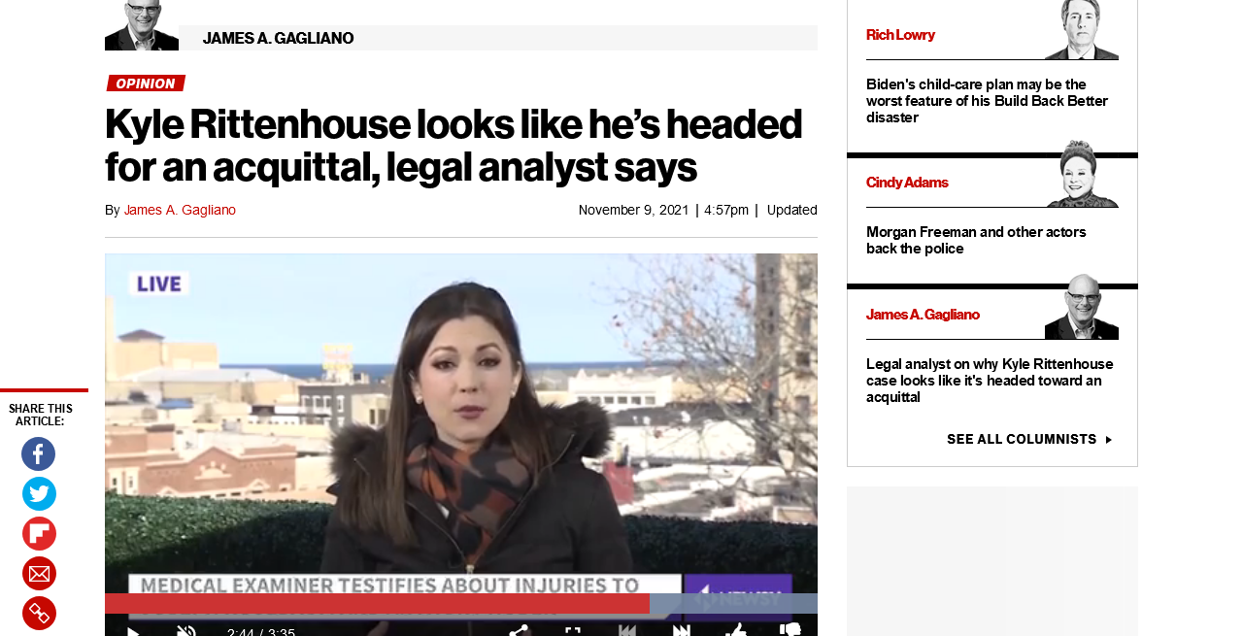Image resolution: width=1243 pixels, height=636 pixels.
Task: Click Cindy Adams' portrait
Action: (x=1081, y=174)
